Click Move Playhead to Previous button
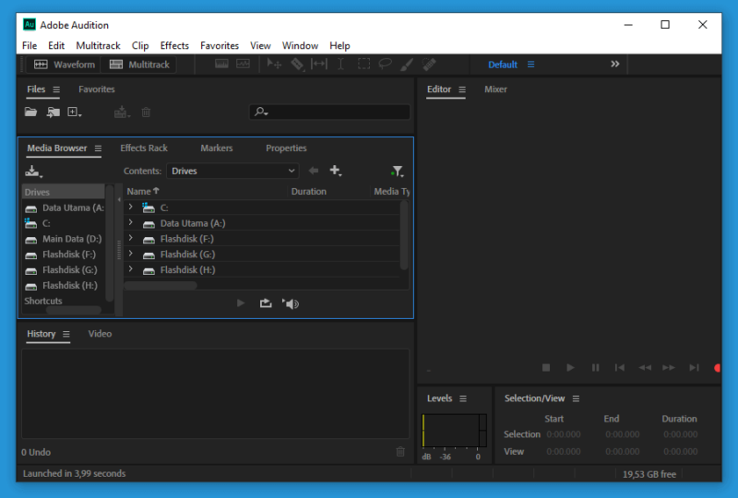 (x=620, y=368)
